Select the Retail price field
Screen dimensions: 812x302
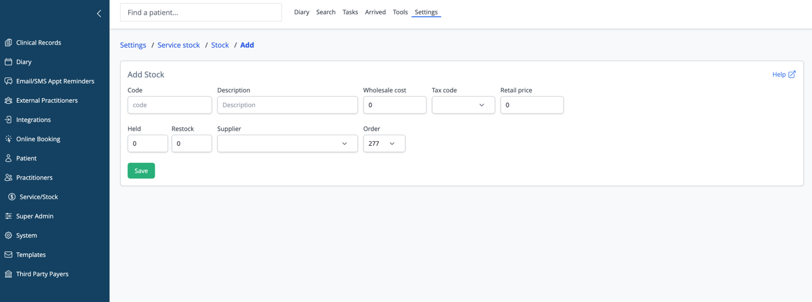(532, 105)
